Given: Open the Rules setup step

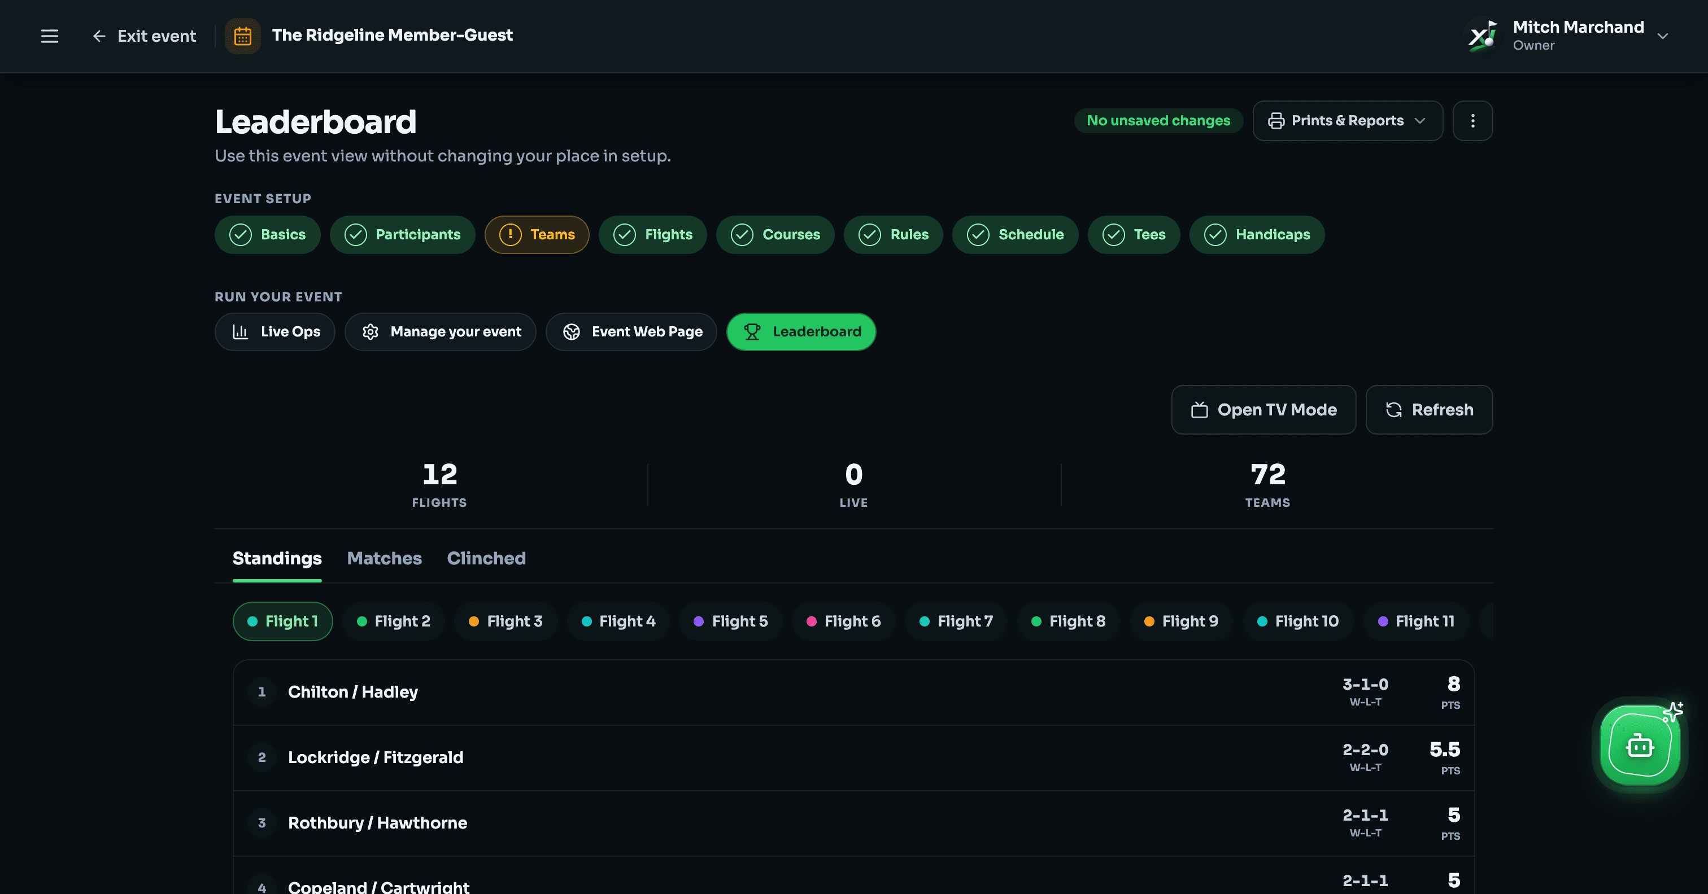Looking at the screenshot, I should (x=893, y=235).
